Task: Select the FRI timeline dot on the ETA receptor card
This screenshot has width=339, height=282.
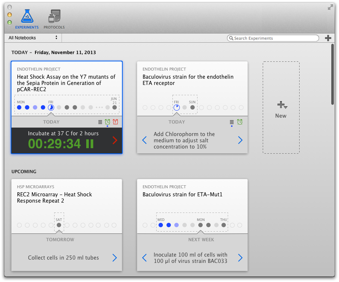Action: coord(177,107)
